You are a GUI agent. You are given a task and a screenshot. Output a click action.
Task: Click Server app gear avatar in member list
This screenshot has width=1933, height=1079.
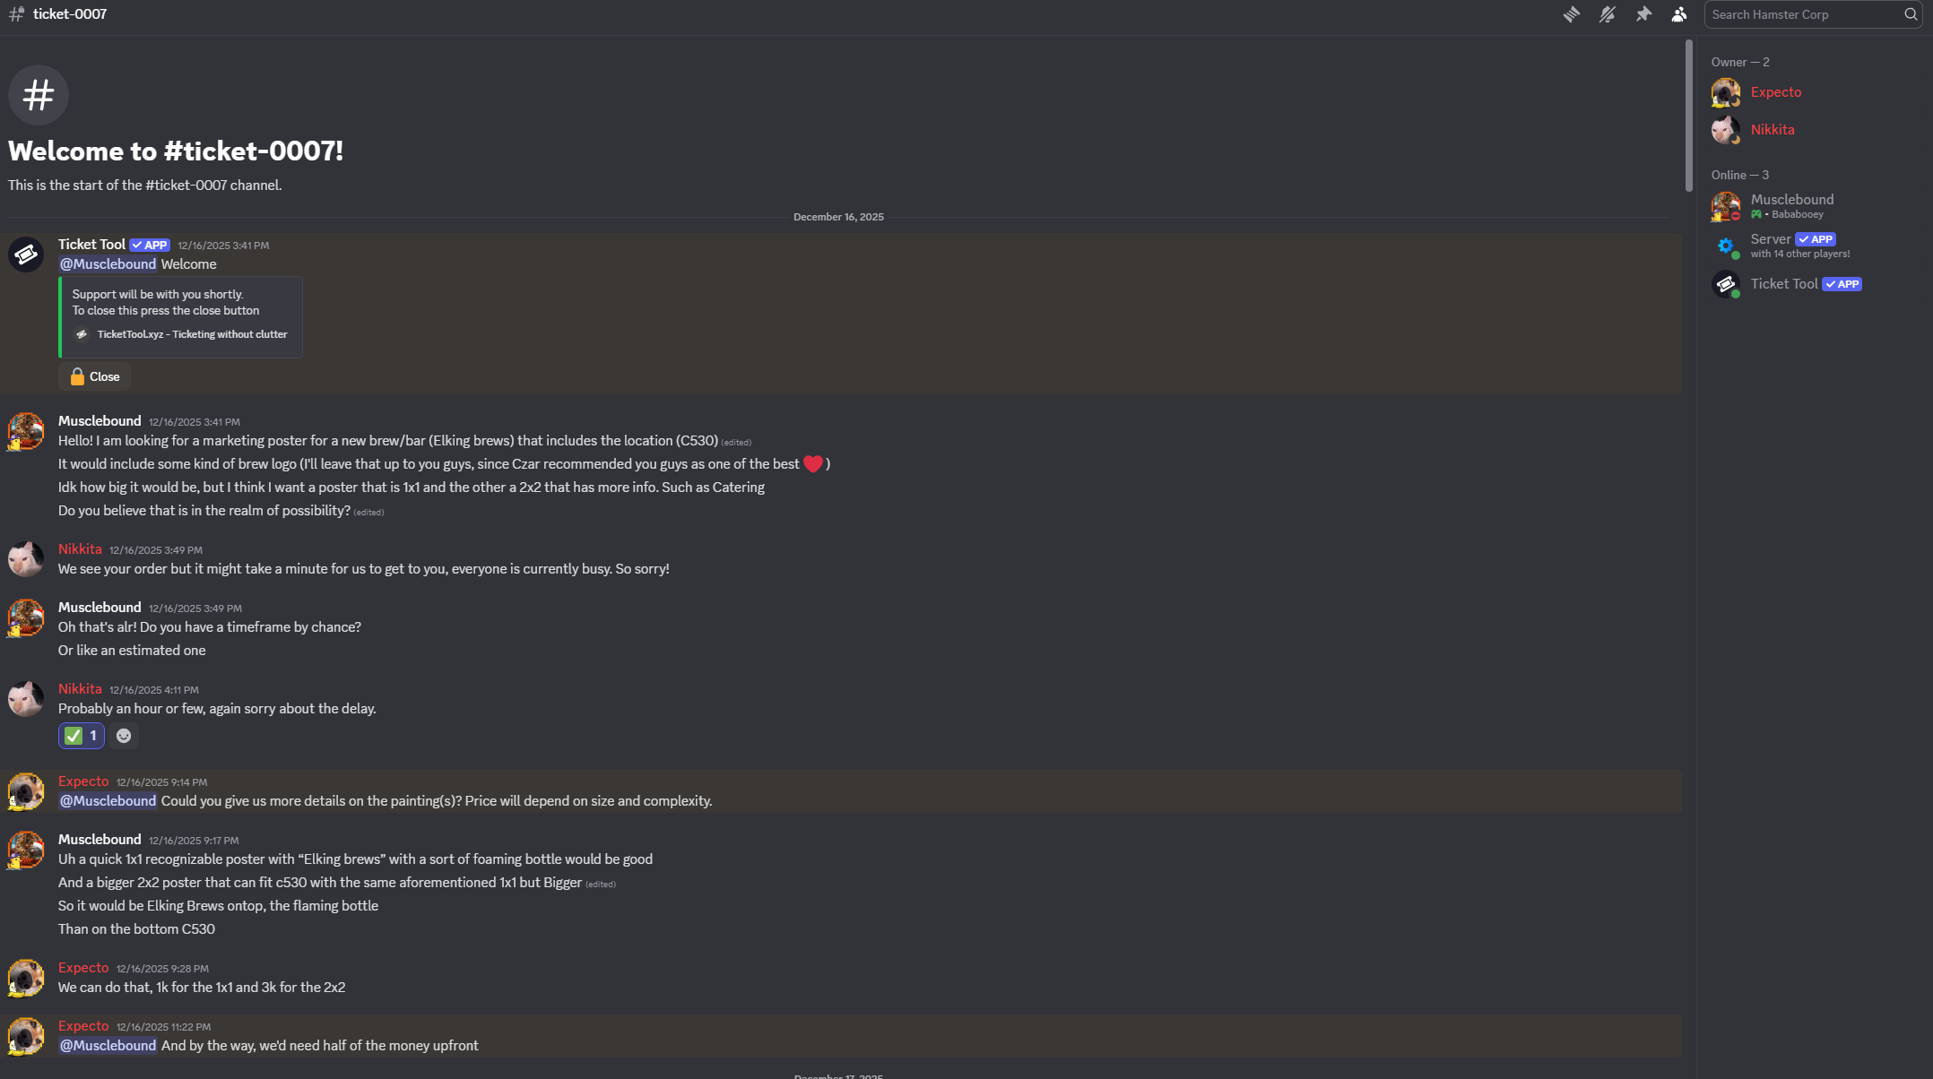[x=1725, y=246]
